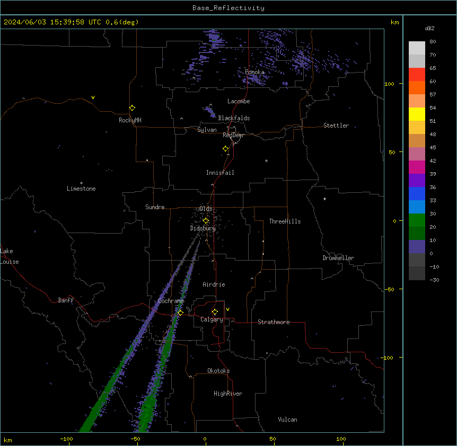This screenshot has width=457, height=446.
Task: Click the Limestone label
Action: tap(81, 189)
